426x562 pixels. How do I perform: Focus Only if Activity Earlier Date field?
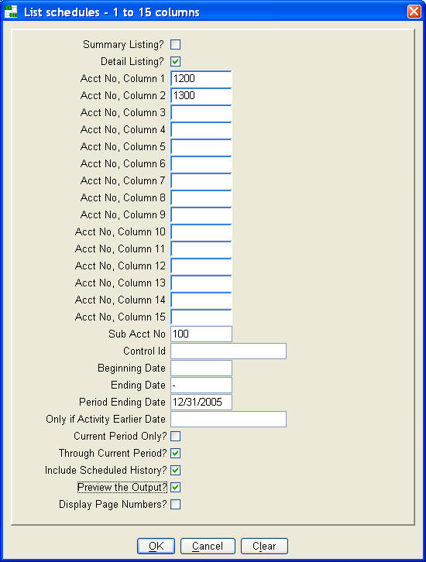(x=228, y=419)
